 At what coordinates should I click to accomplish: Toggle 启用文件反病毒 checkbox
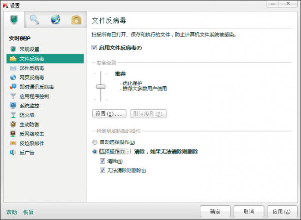coord(94,48)
